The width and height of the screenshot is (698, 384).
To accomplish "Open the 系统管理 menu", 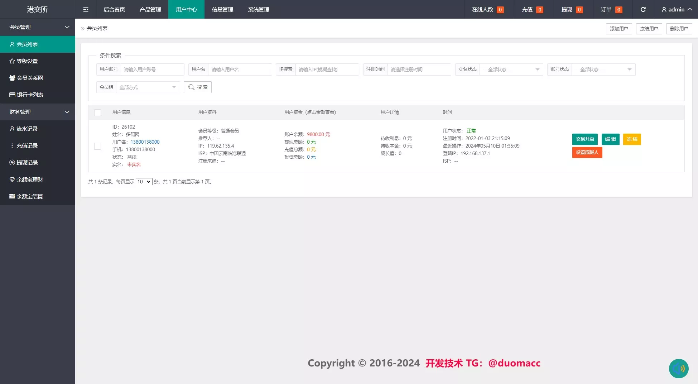I will pos(258,9).
